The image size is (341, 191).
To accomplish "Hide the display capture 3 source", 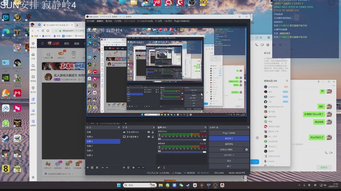I will [149, 137].
